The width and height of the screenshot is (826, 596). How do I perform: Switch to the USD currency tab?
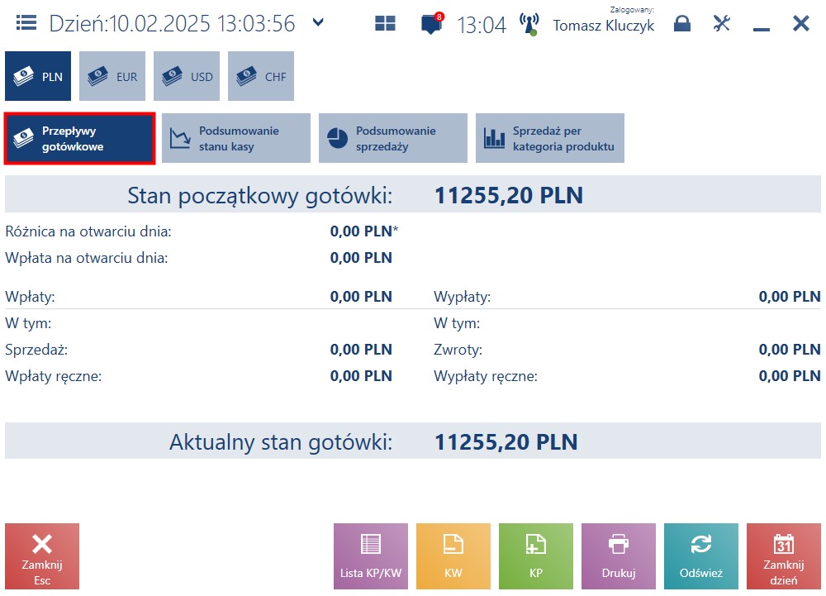187,76
